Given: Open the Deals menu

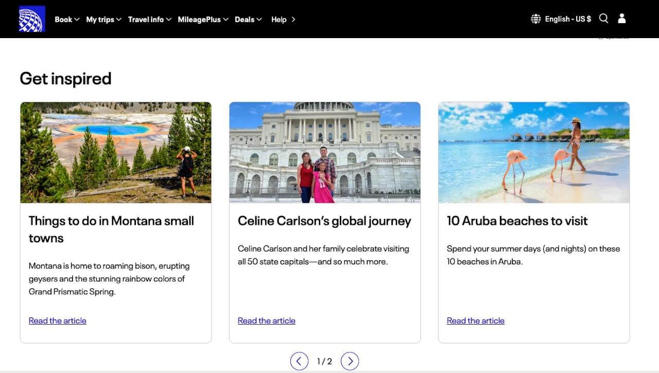Looking at the screenshot, I should coord(248,20).
